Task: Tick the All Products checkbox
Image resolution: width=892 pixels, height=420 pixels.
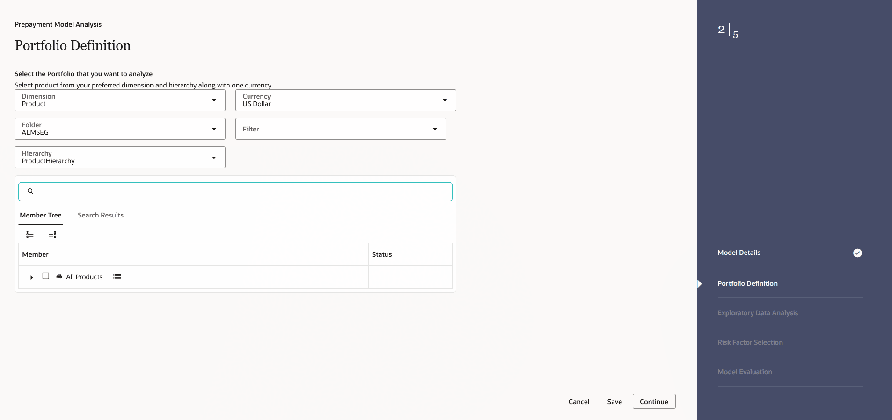Action: pos(46,276)
